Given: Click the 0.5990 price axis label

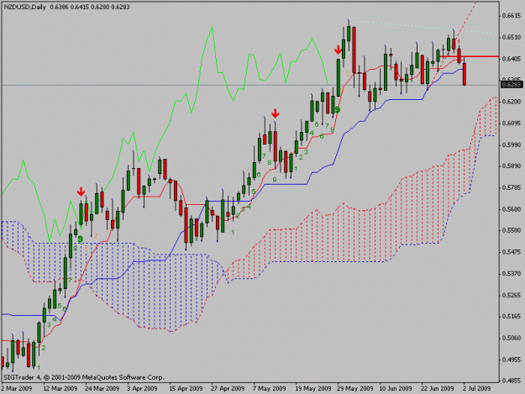Looking at the screenshot, I should 512,145.
